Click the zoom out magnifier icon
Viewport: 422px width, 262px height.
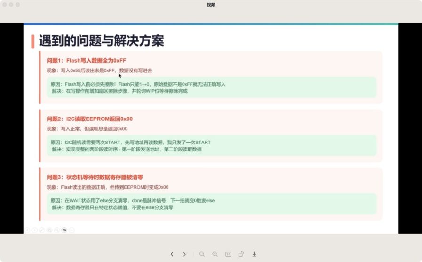click(x=202, y=254)
